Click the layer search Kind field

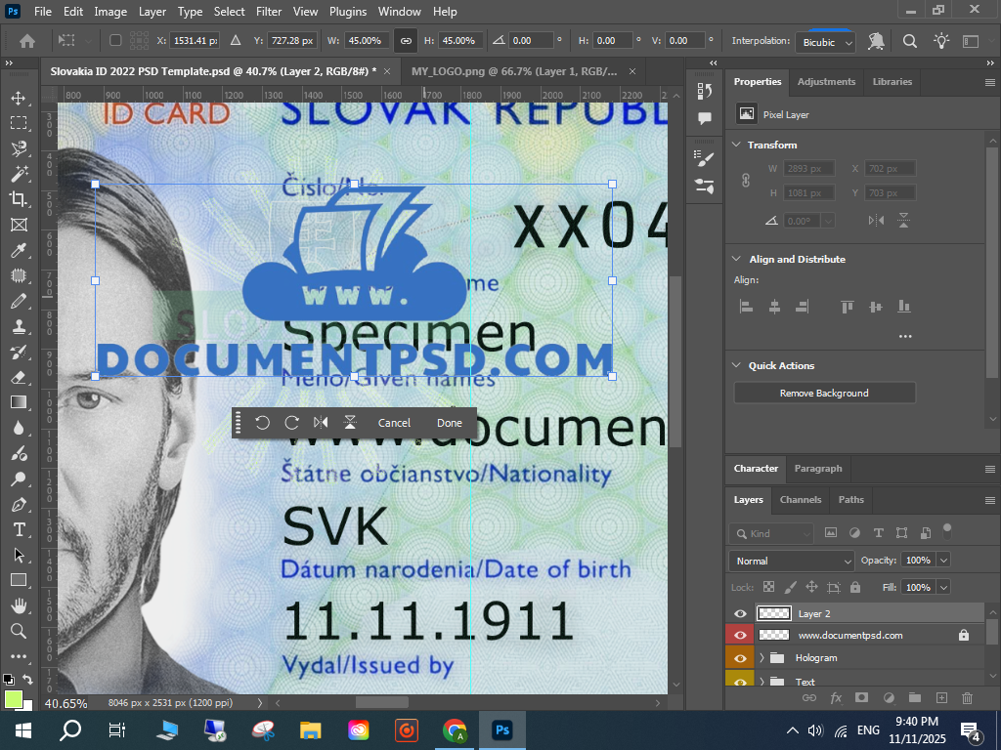(x=772, y=533)
